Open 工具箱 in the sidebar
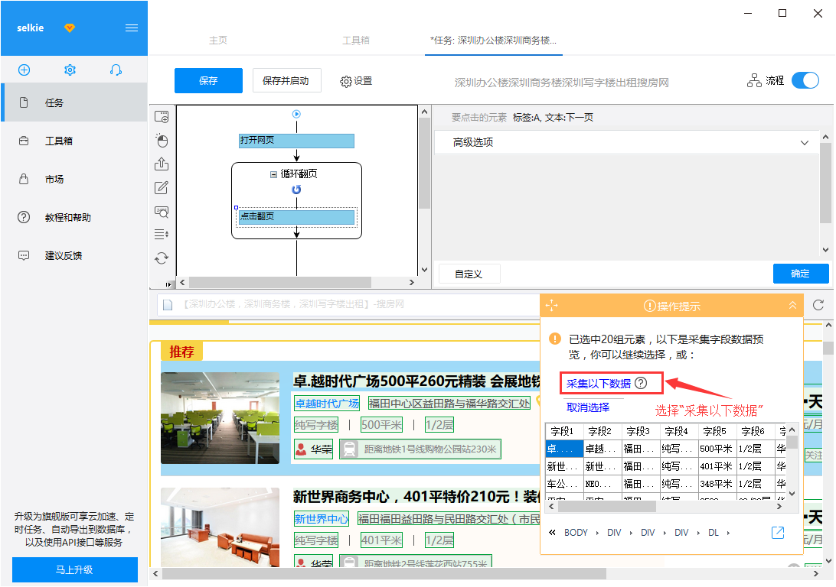The height and width of the screenshot is (587, 836). tap(74, 141)
